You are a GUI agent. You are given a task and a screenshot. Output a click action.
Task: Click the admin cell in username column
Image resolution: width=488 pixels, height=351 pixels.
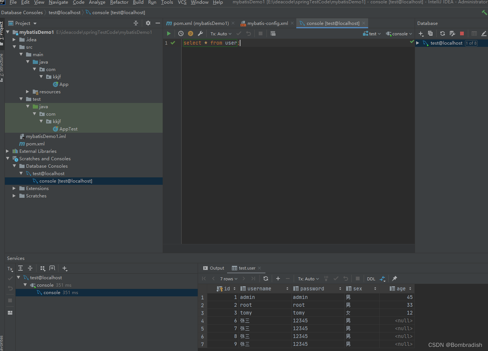(265, 297)
